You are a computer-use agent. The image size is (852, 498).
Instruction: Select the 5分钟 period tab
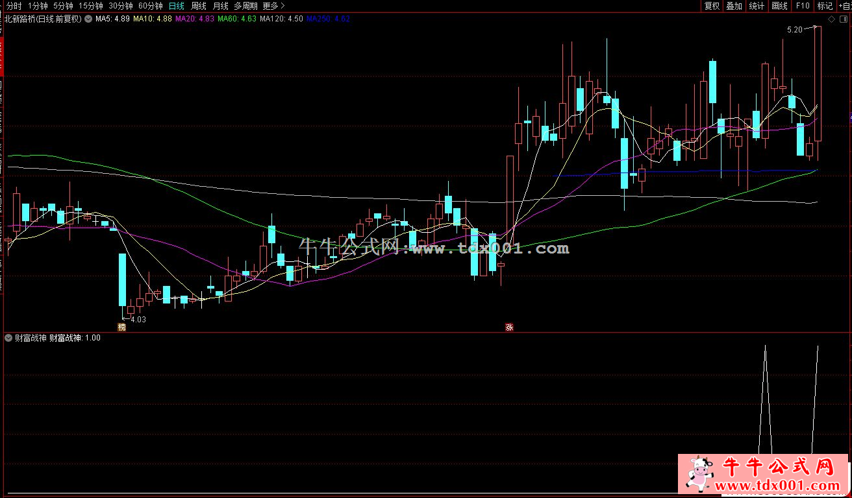pyautogui.click(x=63, y=6)
